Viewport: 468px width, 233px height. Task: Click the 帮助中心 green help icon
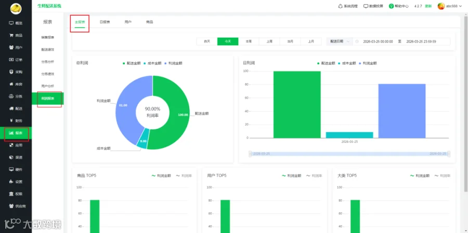click(391, 6)
